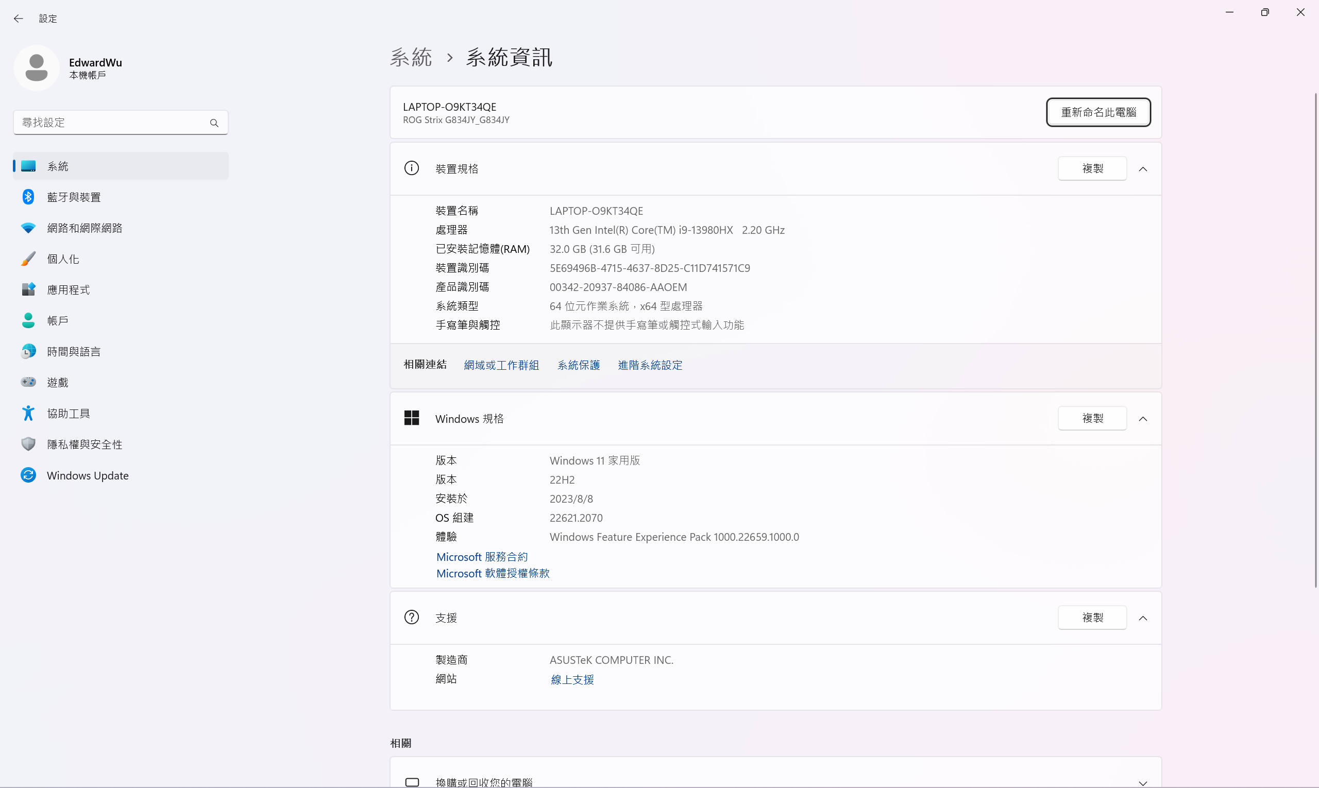The height and width of the screenshot is (788, 1319).
Task: Open 應用程式 via its apps icon
Action: click(x=28, y=289)
